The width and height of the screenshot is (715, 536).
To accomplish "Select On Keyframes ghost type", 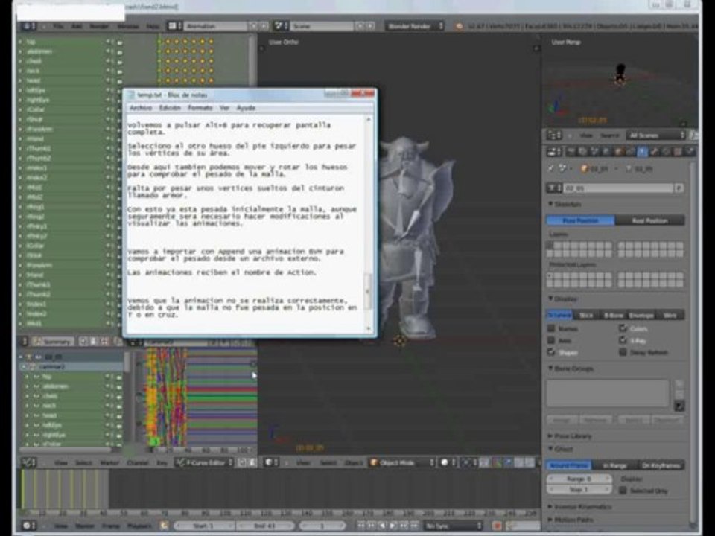I will pos(661,465).
